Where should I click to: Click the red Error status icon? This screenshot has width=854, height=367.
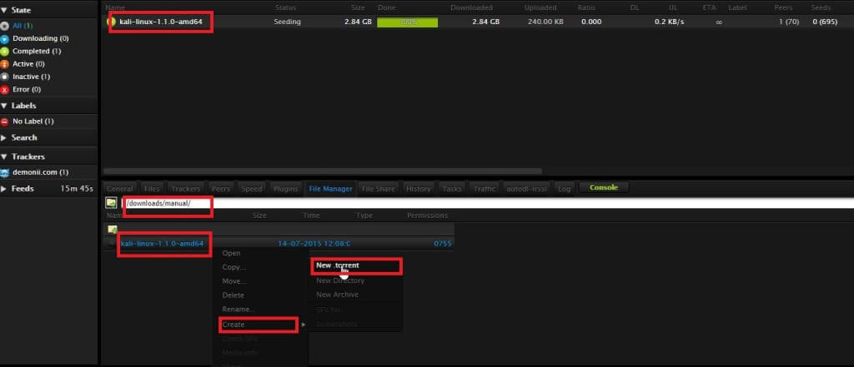[6, 89]
